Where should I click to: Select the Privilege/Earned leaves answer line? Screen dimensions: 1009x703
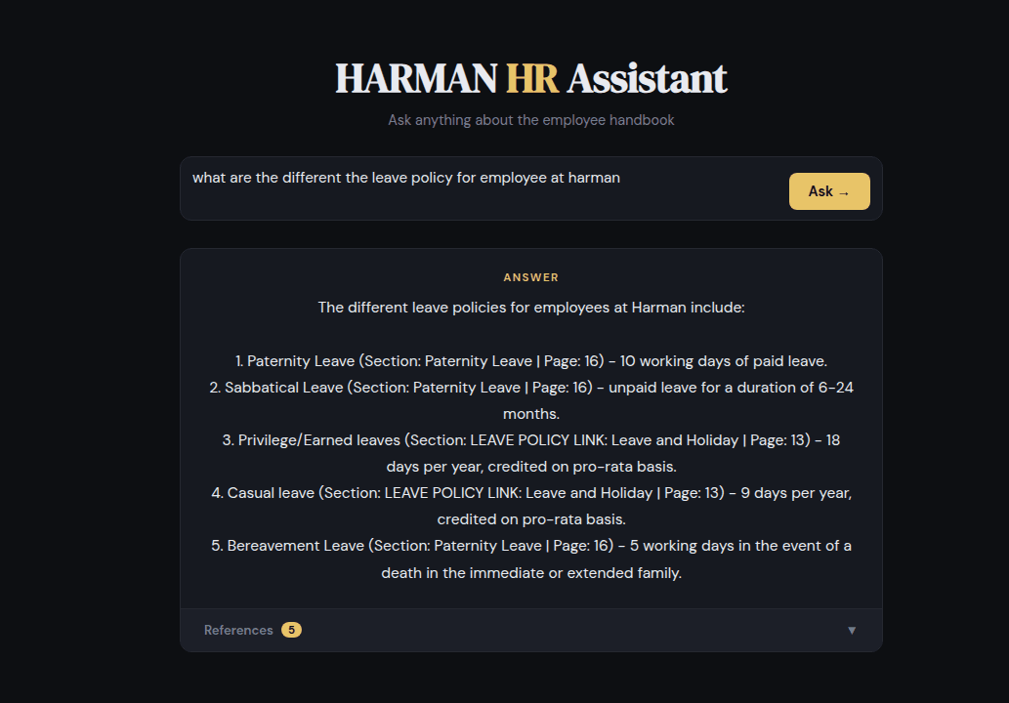tap(530, 440)
